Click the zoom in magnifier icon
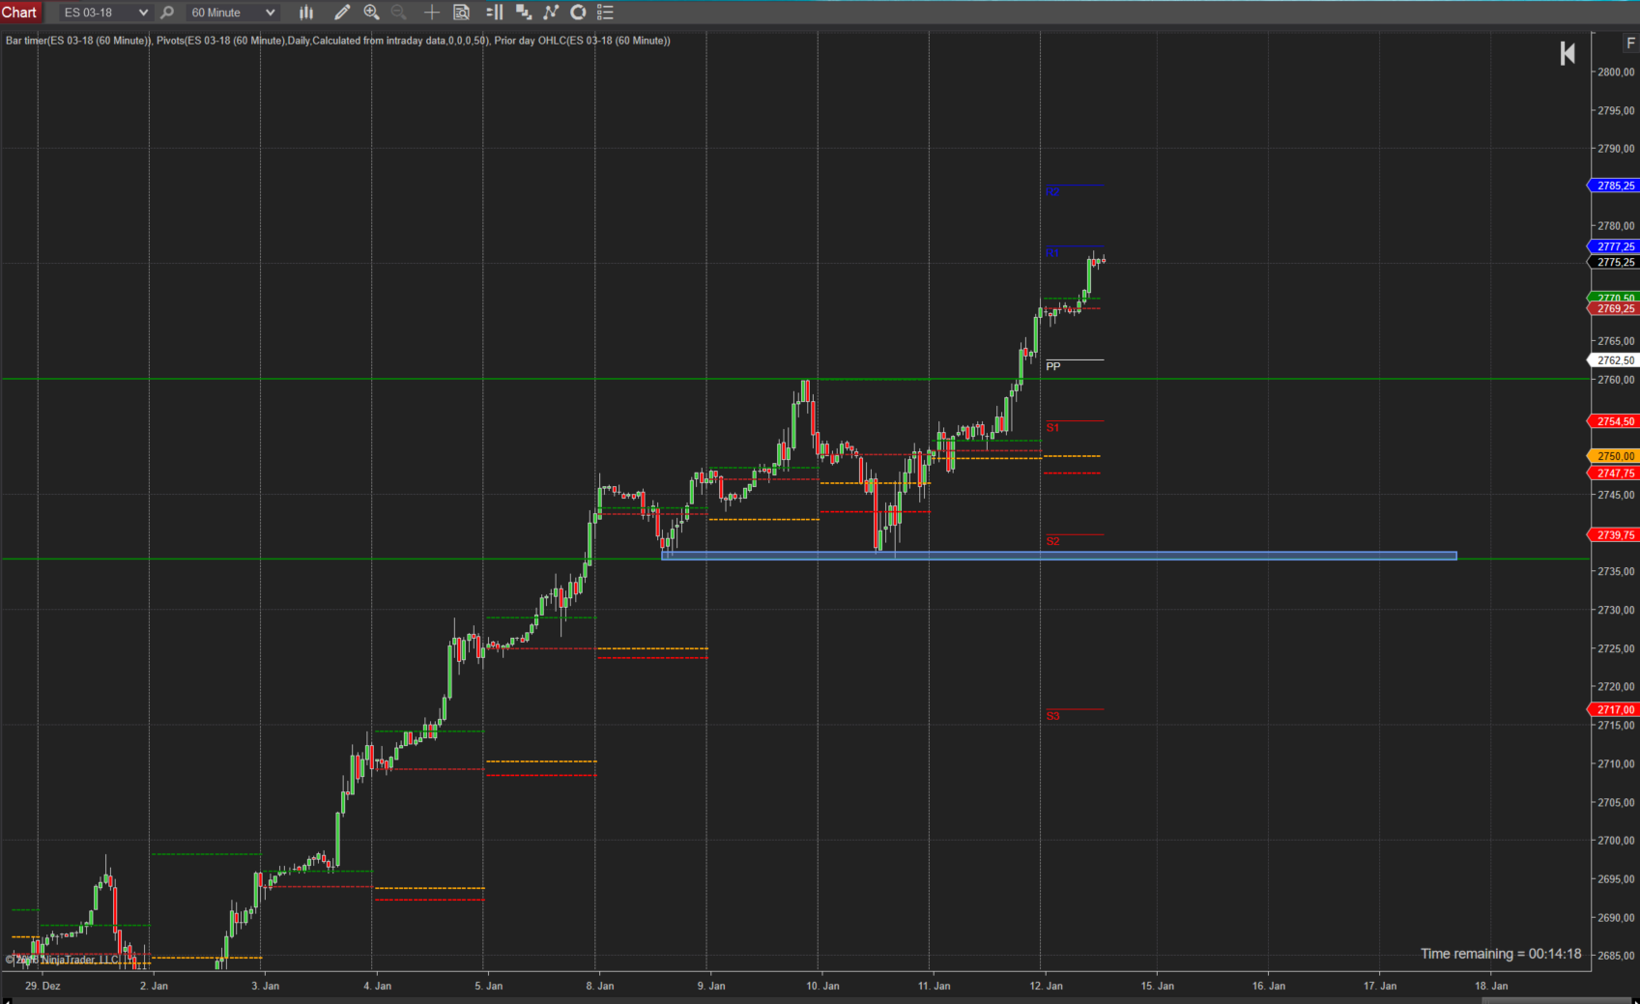 [371, 13]
